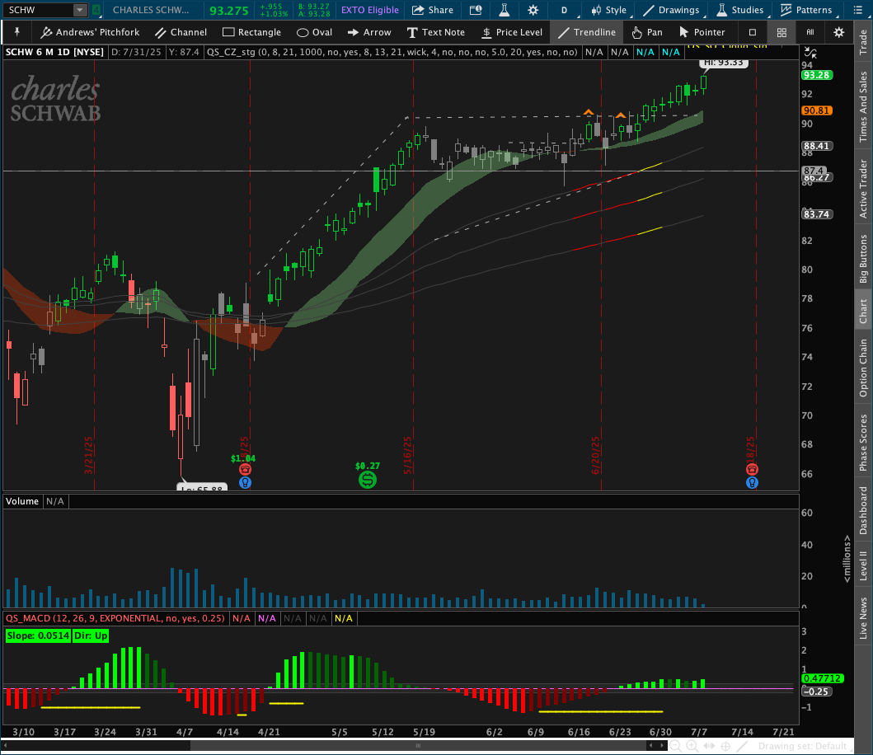
Task: Click the icon right of Share
Action: [x=476, y=10]
